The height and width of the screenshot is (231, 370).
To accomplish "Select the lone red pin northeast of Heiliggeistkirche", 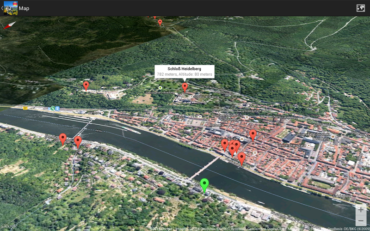I will tap(253, 135).
